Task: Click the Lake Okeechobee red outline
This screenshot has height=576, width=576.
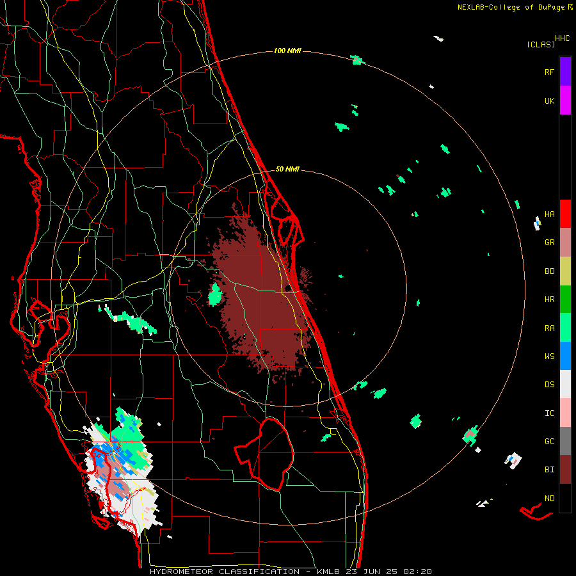Action: (x=265, y=454)
